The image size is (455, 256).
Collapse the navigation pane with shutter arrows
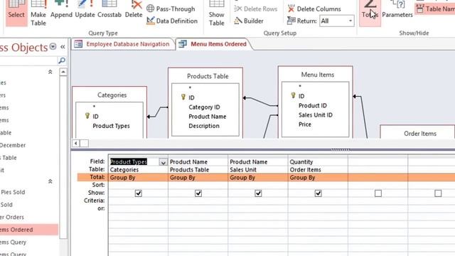(x=63, y=46)
